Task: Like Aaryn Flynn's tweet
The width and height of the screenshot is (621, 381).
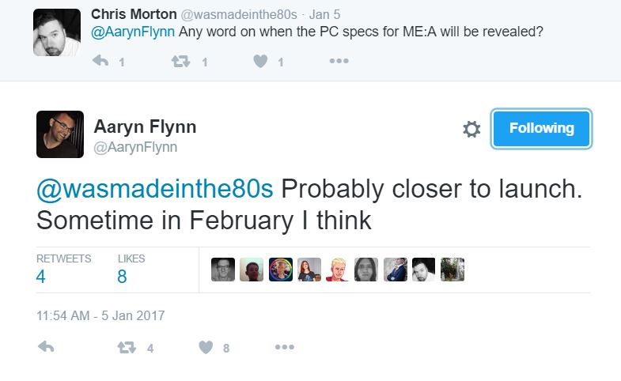Action: tap(206, 346)
